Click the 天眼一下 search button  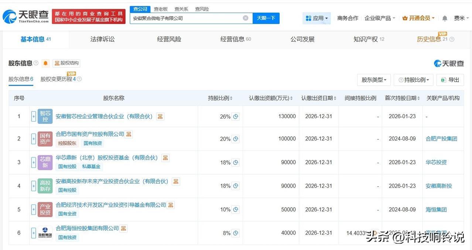pos(266,18)
